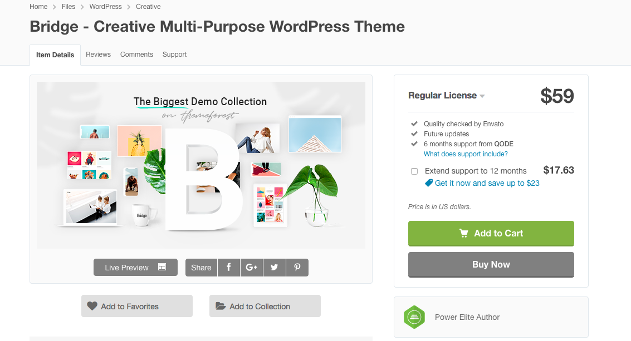This screenshot has width=631, height=341.
Task: Click the Share button label
Action: point(201,268)
